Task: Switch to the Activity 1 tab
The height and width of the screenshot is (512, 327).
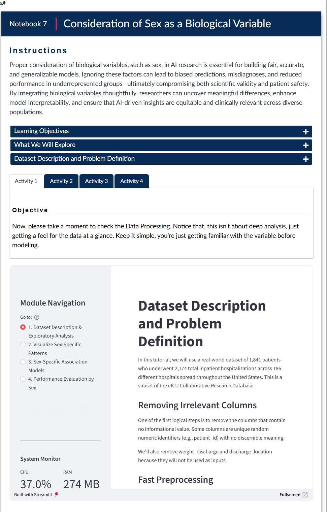Action: pyautogui.click(x=26, y=181)
